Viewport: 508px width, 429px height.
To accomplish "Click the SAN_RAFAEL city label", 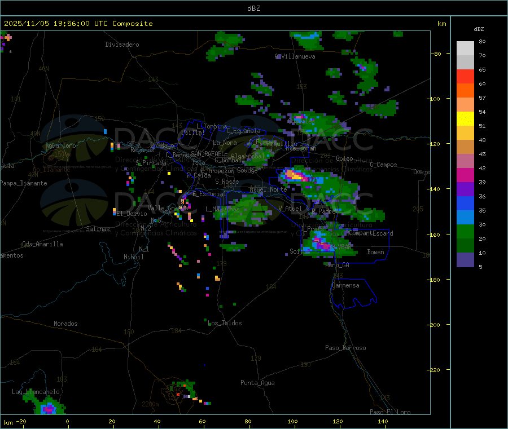I will coord(207,153).
